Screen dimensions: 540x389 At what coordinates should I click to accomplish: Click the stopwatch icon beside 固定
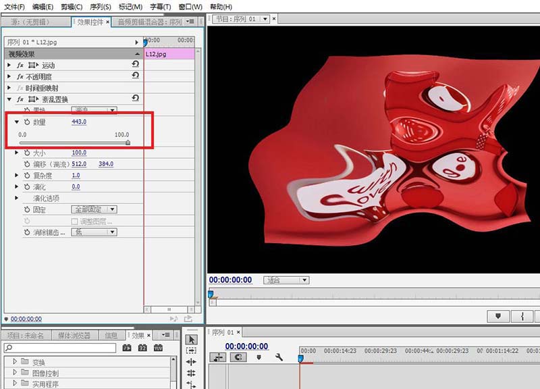(x=27, y=209)
